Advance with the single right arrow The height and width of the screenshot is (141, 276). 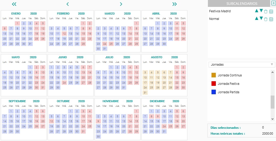(x=121, y=4)
